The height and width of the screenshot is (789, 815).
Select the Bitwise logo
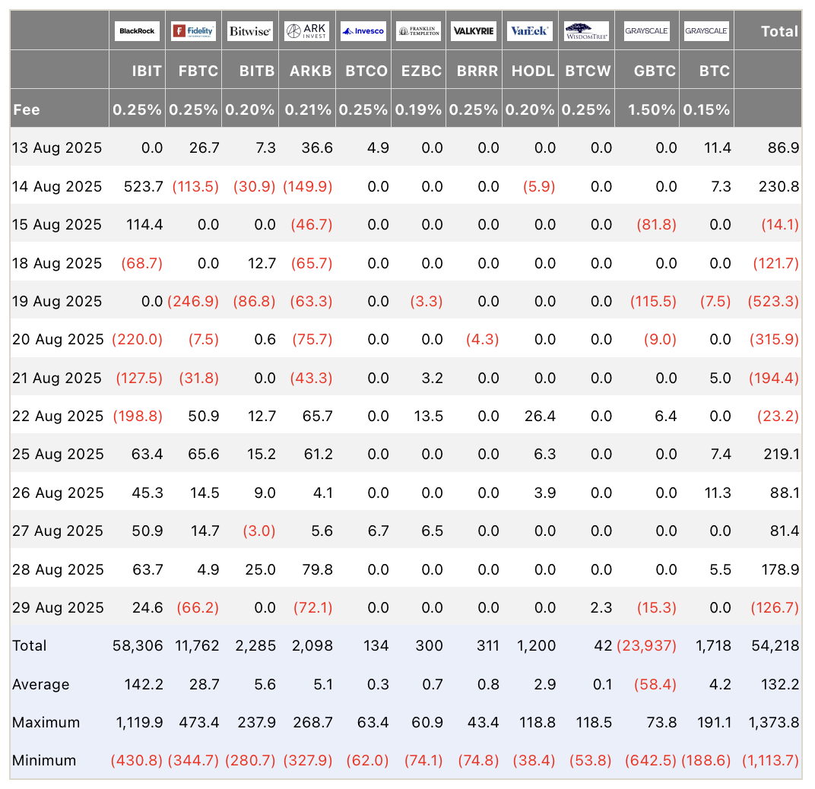tap(250, 31)
